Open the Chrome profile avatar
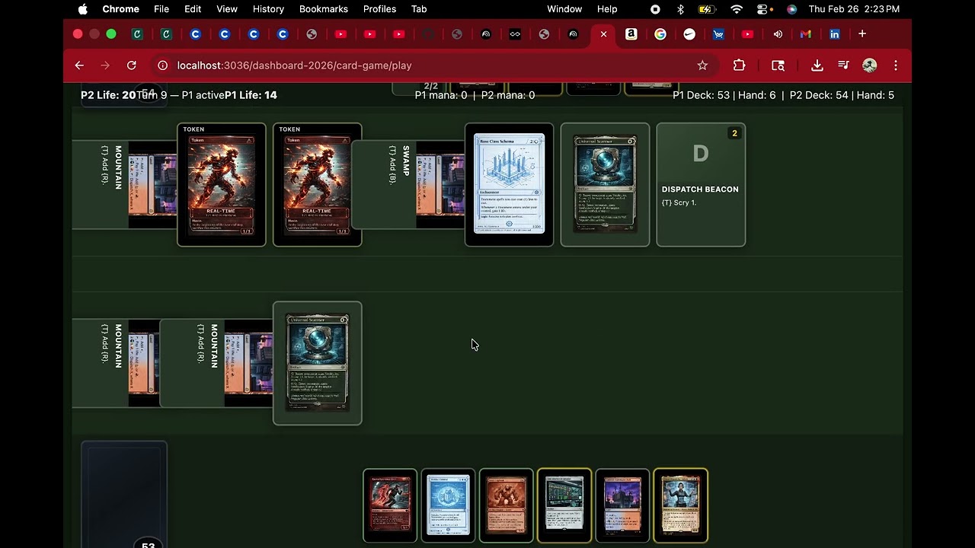This screenshot has height=548, width=975. (x=869, y=65)
